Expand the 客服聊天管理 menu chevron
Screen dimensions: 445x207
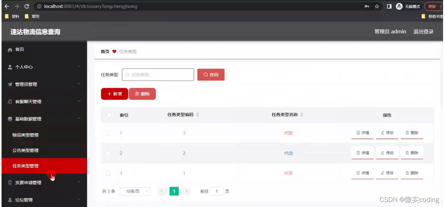pos(79,101)
